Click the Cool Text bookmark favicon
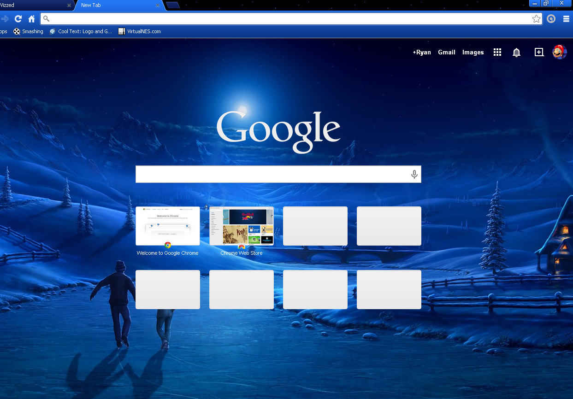573x399 pixels. pos(53,31)
